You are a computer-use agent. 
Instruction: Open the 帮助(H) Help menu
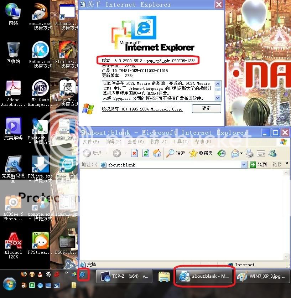click(203, 142)
